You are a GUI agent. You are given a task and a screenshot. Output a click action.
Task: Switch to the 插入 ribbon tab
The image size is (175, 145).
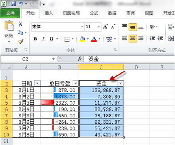48,13
